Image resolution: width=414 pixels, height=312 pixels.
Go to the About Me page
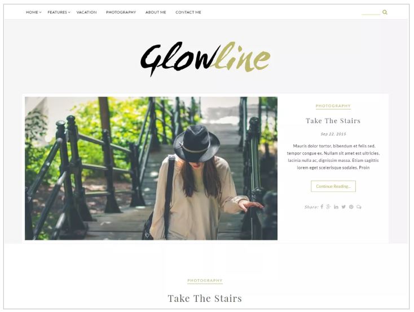pyautogui.click(x=156, y=12)
